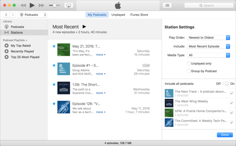
Task: Open the Media Type dropdown
Action: tap(208, 55)
